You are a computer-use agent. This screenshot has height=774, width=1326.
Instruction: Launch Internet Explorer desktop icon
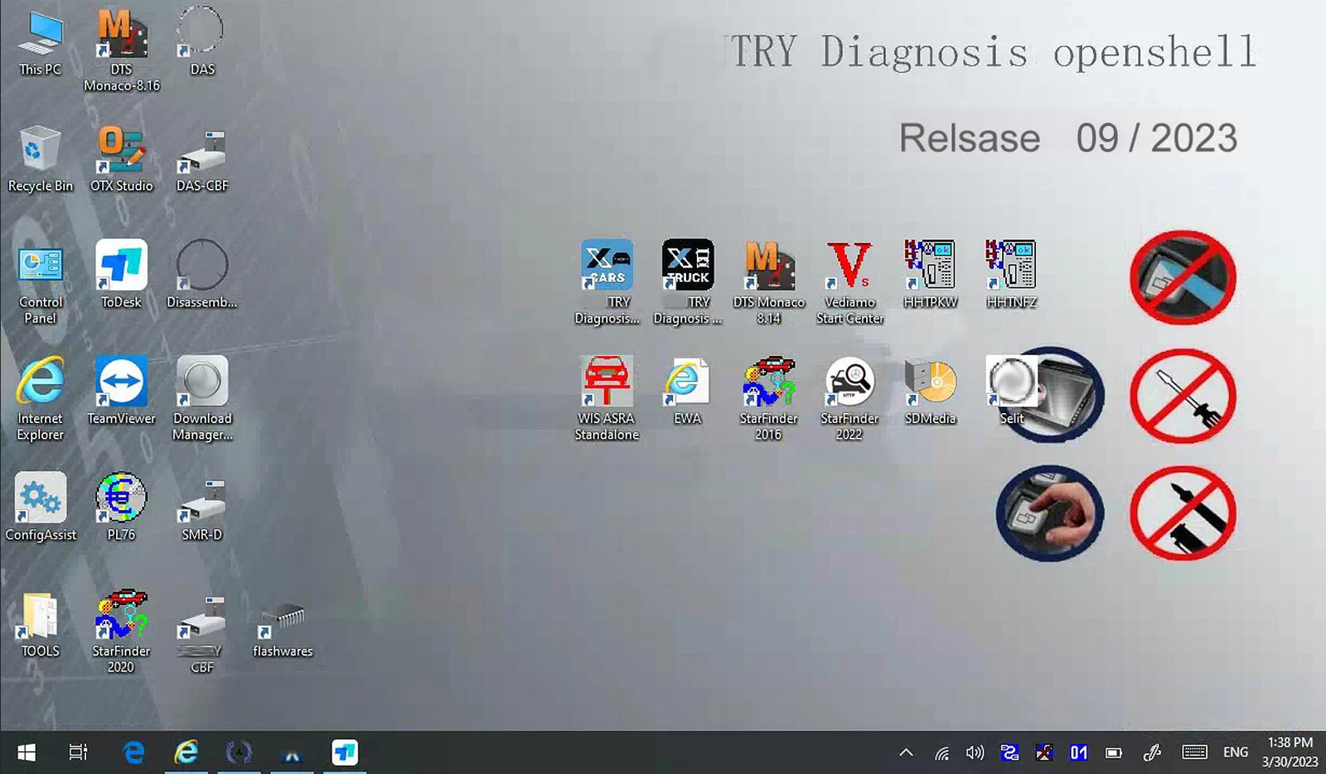click(40, 399)
